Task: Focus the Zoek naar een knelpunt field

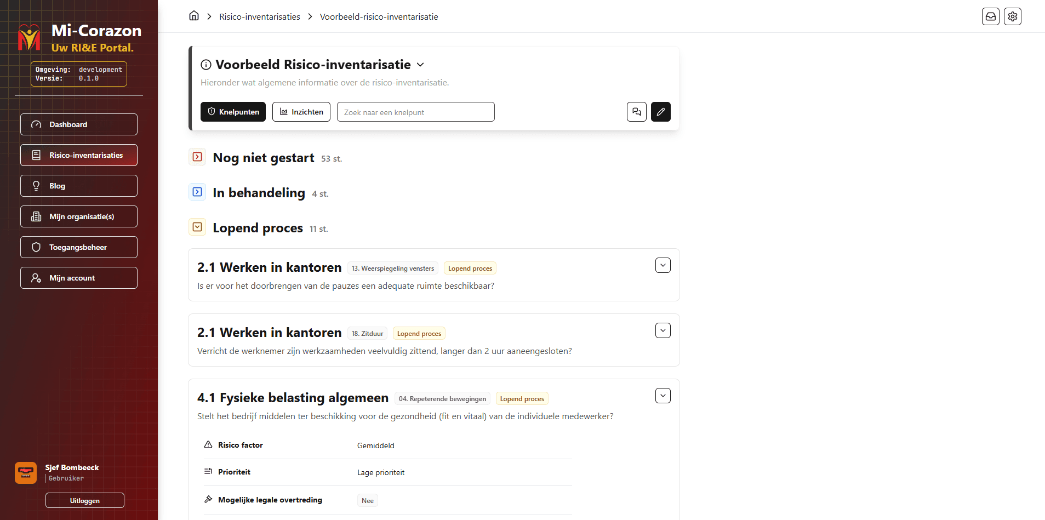Action: coord(415,112)
